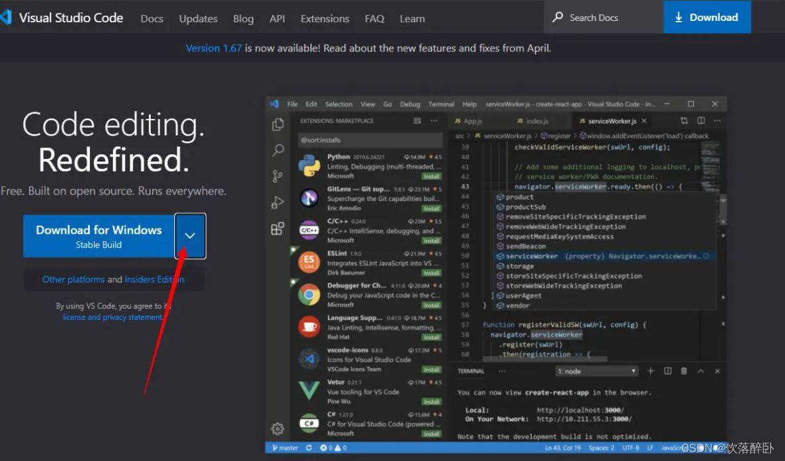
Task: Click the Language Support coffee cup icon
Action: (x=310, y=327)
